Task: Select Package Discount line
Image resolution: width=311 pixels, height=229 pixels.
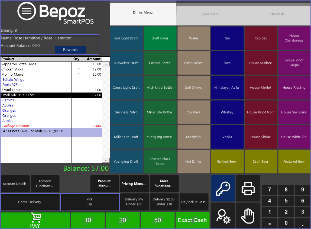Action: 51,126
